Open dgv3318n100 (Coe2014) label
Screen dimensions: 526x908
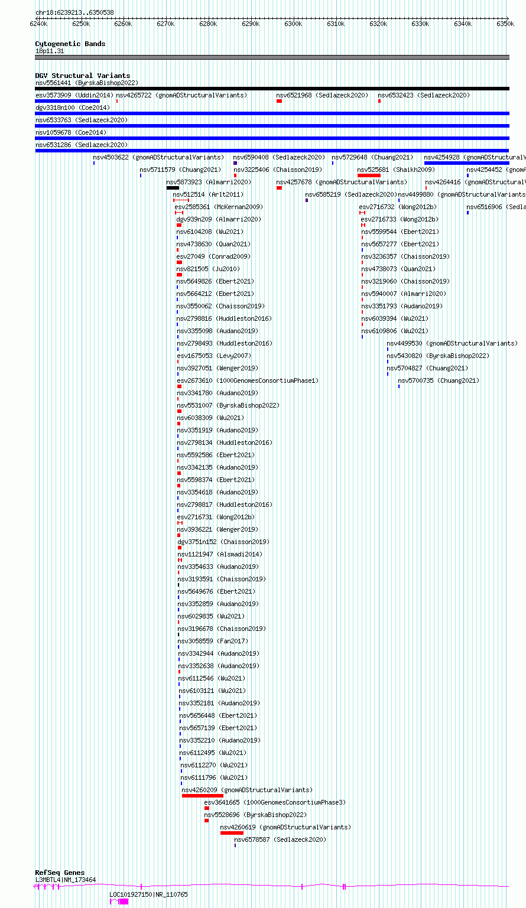tap(73, 108)
